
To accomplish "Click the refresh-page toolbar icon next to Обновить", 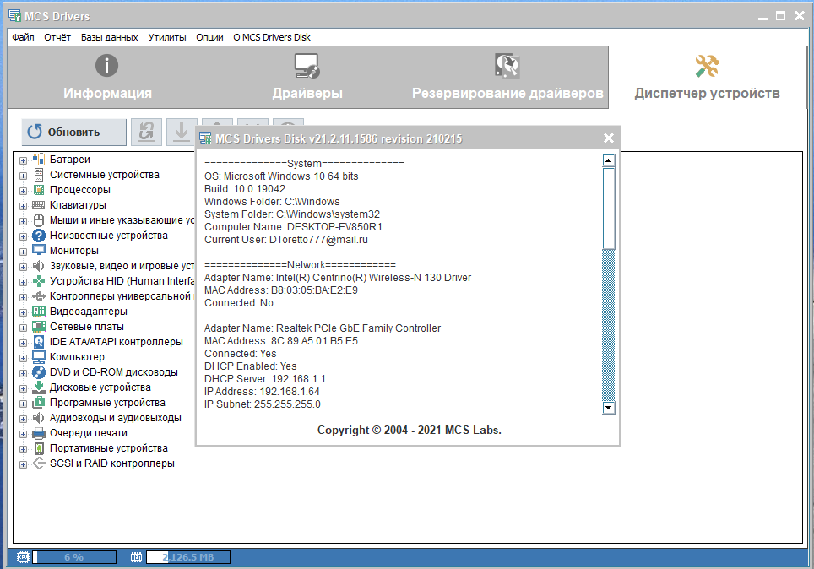I will click(146, 132).
